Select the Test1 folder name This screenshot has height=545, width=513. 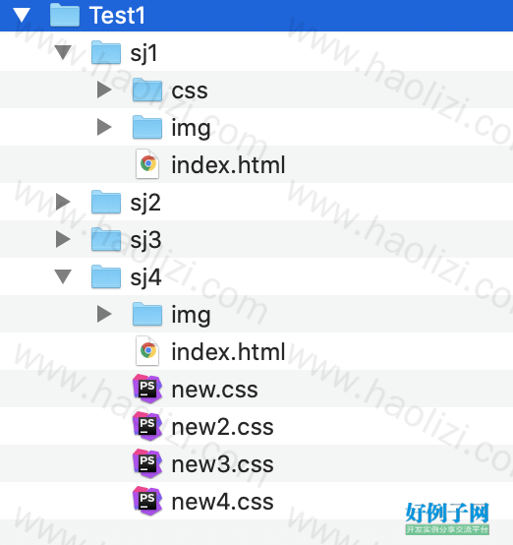tap(117, 16)
